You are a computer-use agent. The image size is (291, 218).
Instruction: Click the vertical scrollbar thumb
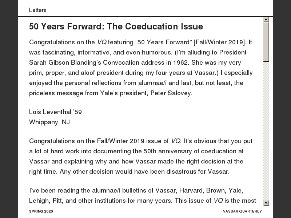coord(266,42)
